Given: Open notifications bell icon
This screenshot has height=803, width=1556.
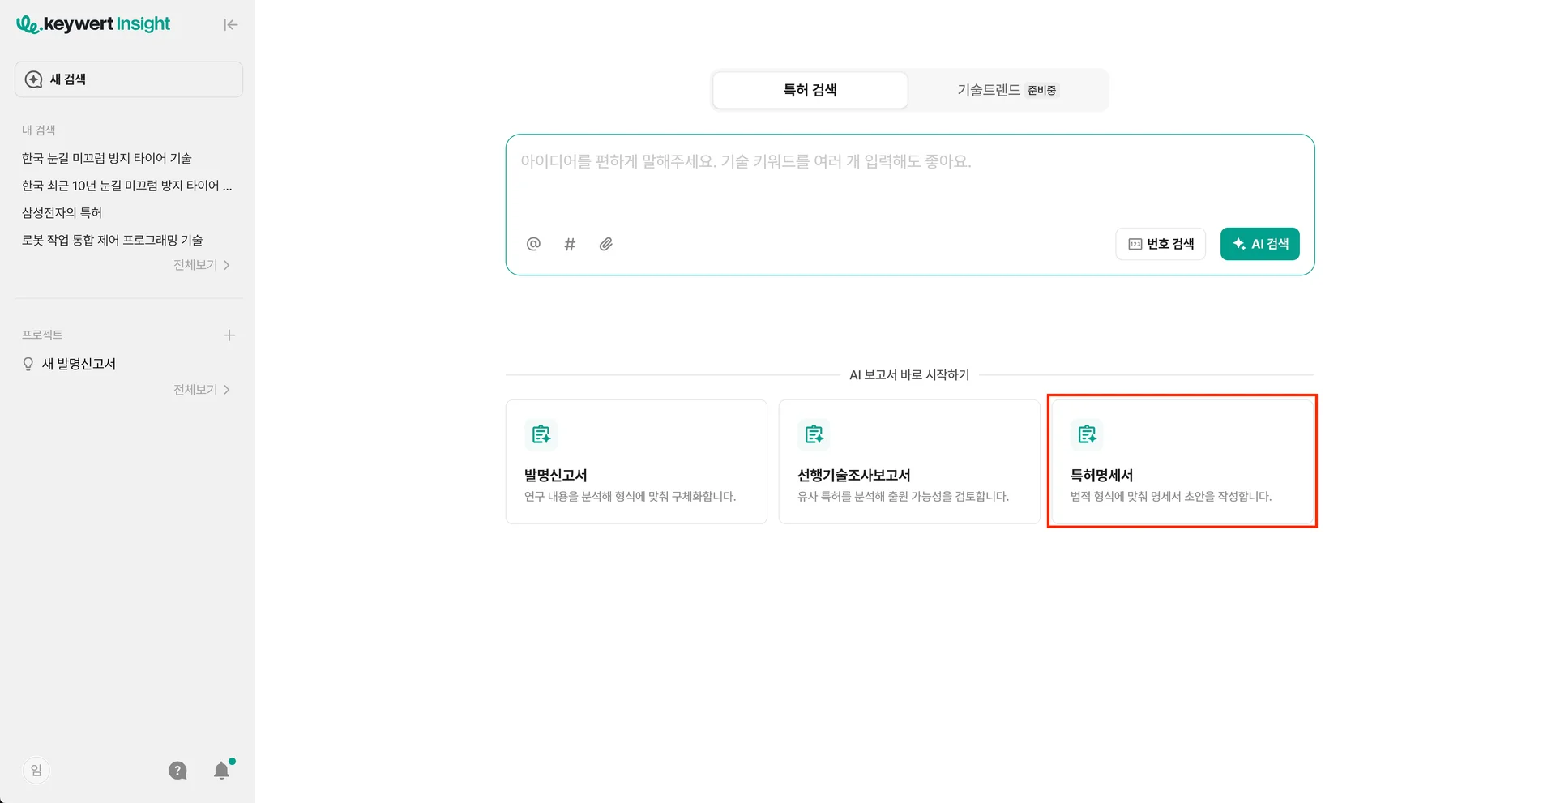Looking at the screenshot, I should tap(221, 771).
